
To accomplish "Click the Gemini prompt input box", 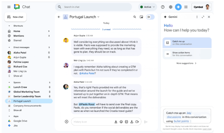I will pos(187,116).
